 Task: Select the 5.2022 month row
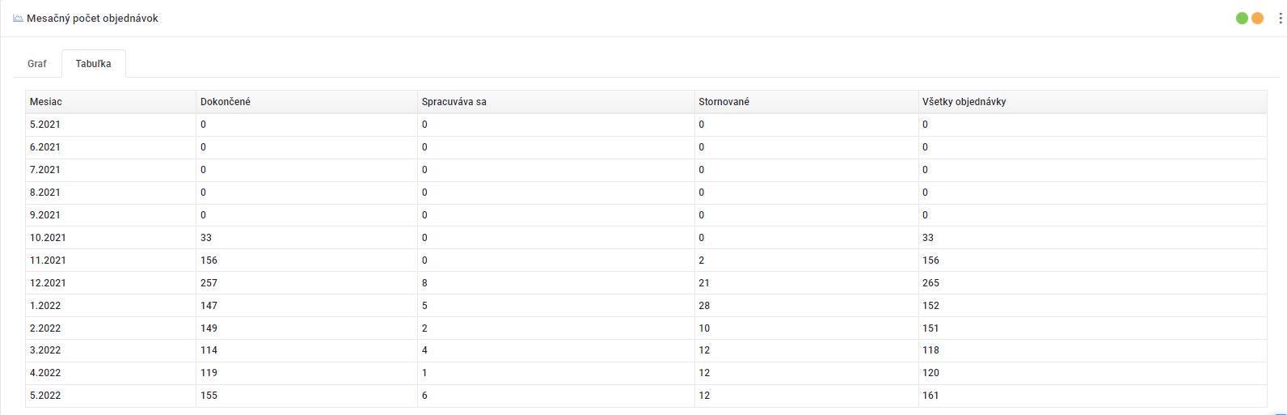coord(45,396)
